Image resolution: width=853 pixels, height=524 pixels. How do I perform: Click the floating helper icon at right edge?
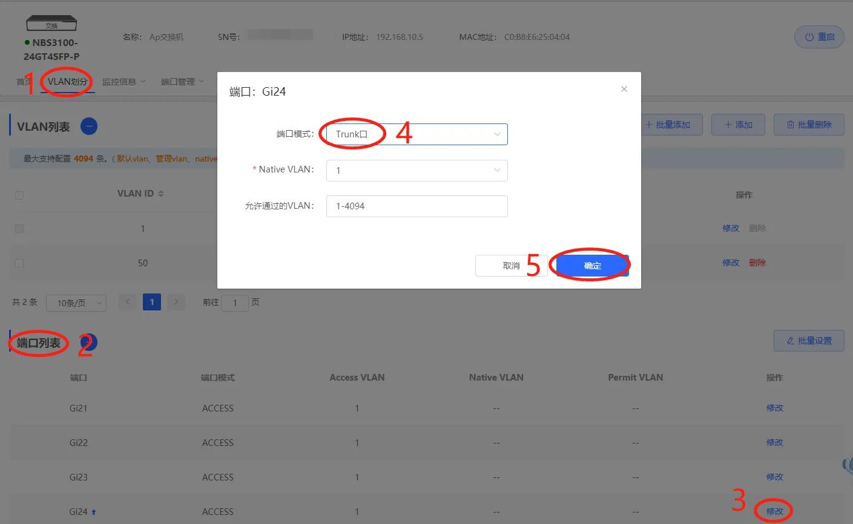pos(848,465)
